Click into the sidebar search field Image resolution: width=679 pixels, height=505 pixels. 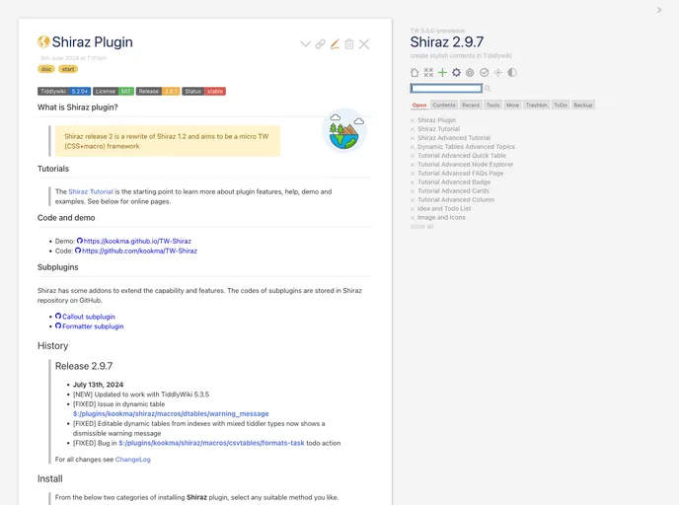(446, 89)
